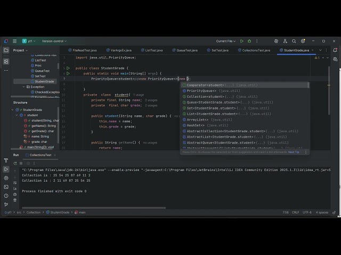Choose ArrayList<> completion suggestion
This screenshot has height=255, width=341.
[245, 120]
